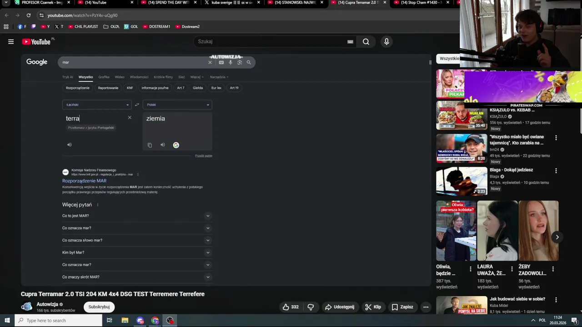Screen dimensions: 582x327
Task: Go back with browser back arrow
Action: (6, 15)
